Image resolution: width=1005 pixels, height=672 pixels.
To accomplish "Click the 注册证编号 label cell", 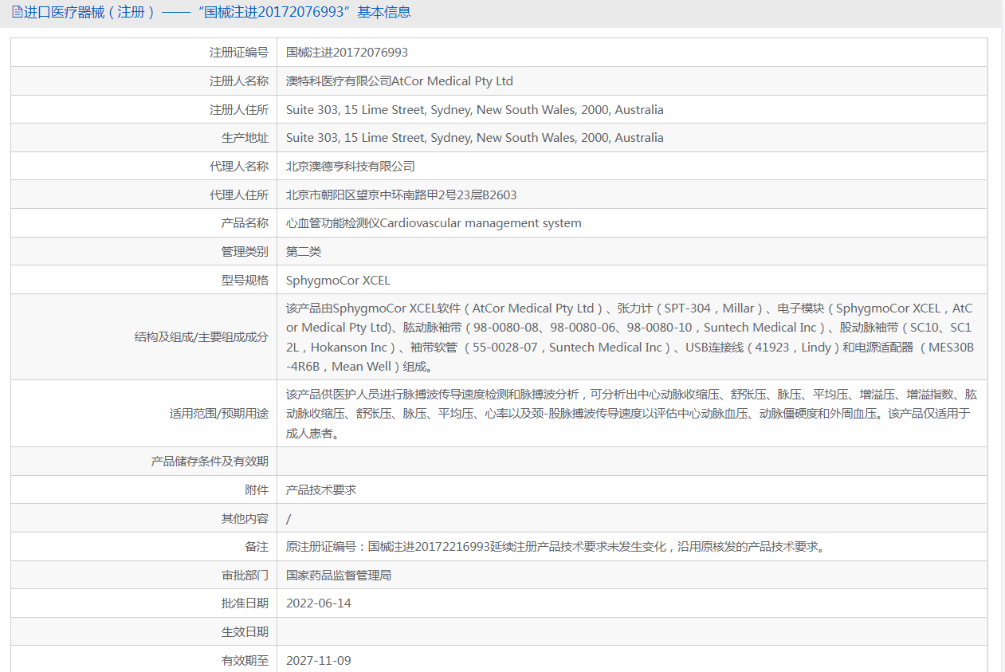I will [x=143, y=53].
